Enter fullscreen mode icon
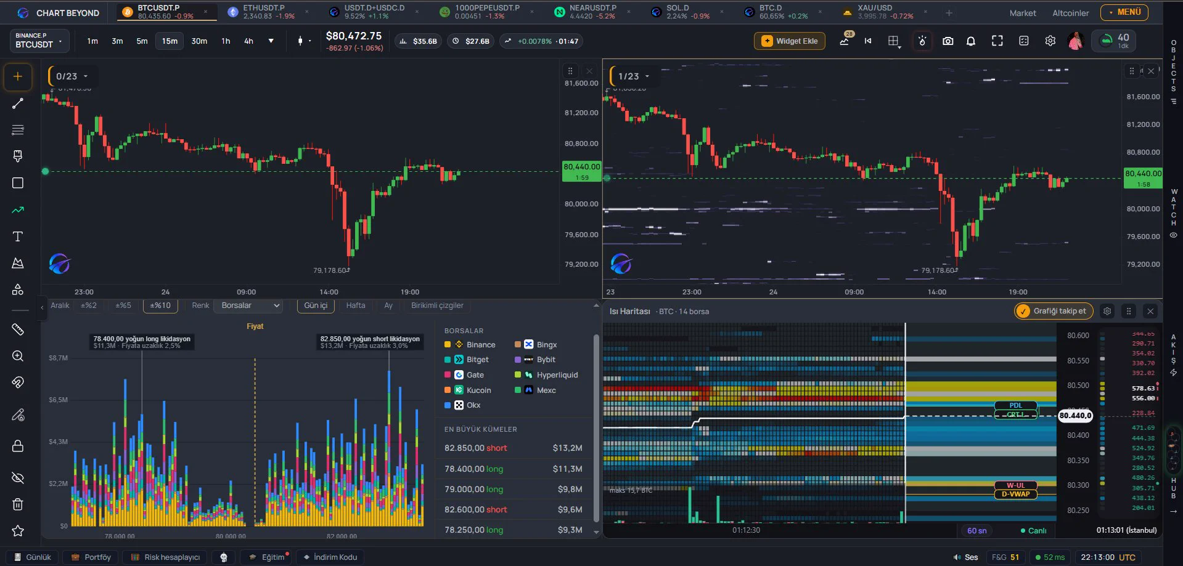Viewport: 1183px width, 566px height. (997, 41)
